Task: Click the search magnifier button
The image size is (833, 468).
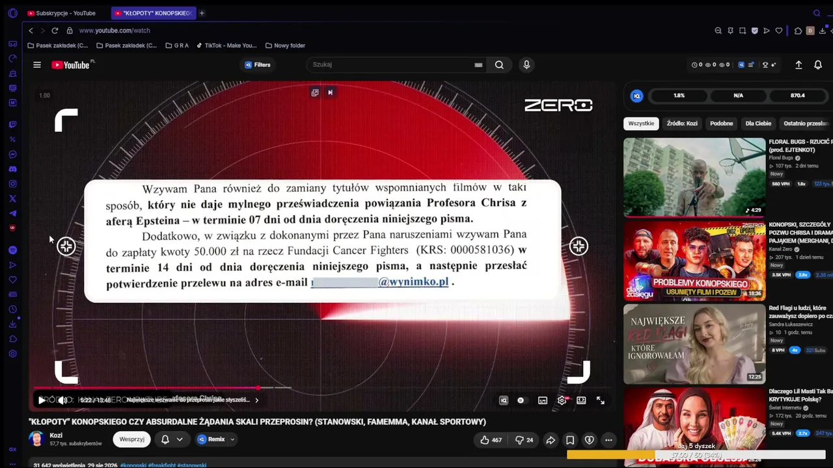Action: (x=499, y=65)
